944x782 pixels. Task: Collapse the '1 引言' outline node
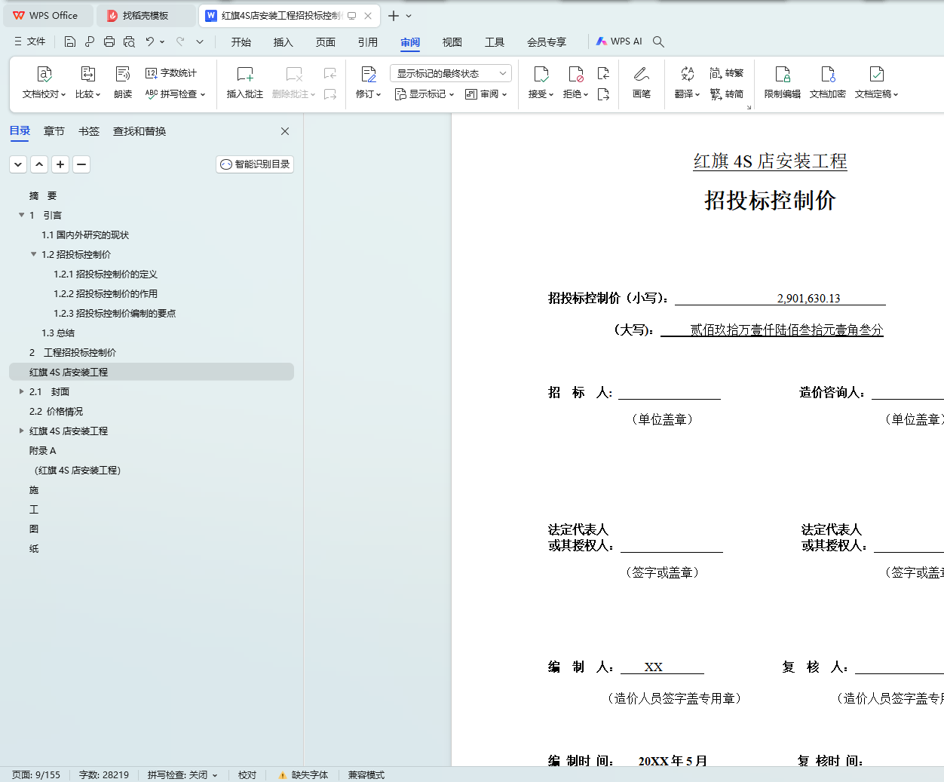click(x=21, y=215)
